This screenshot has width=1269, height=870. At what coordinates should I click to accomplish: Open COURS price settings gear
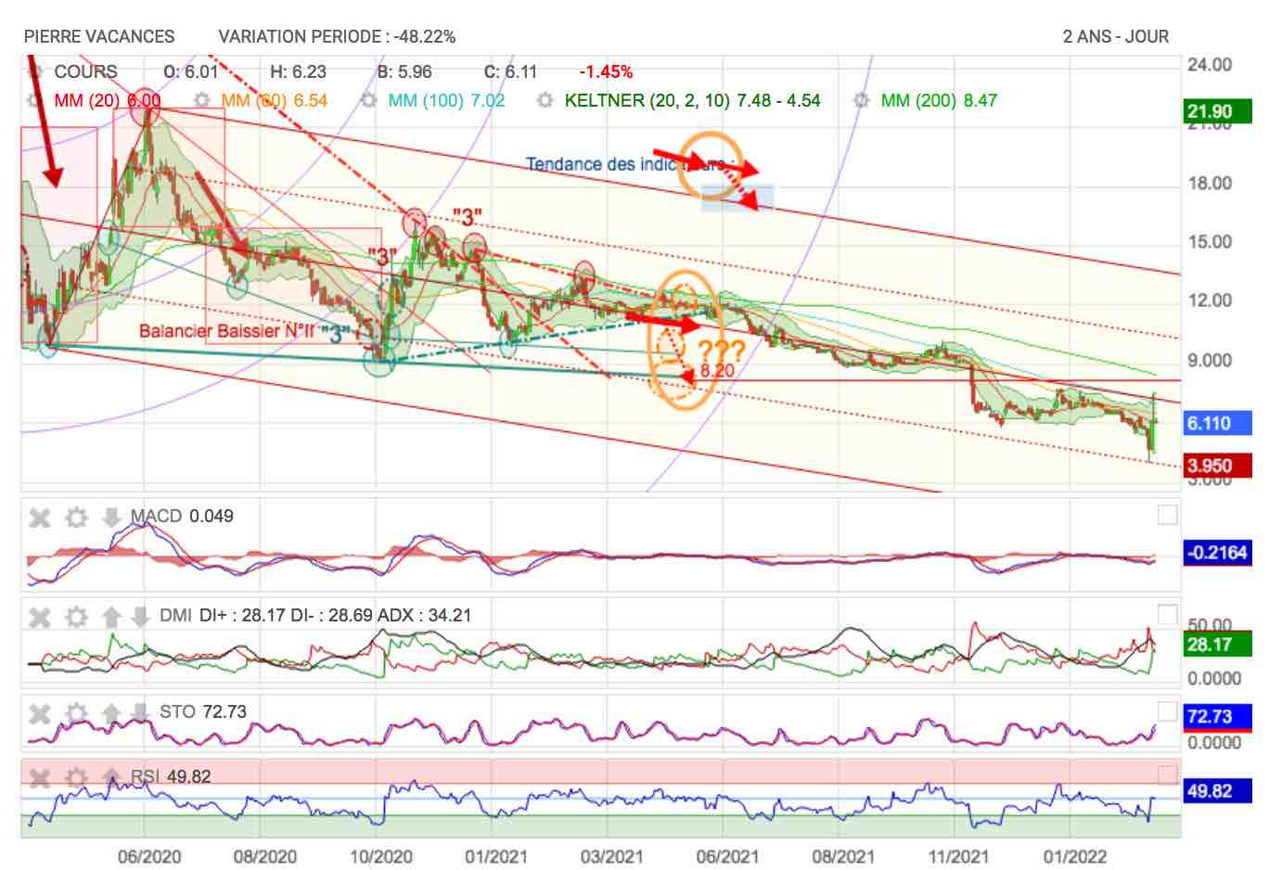[x=37, y=71]
